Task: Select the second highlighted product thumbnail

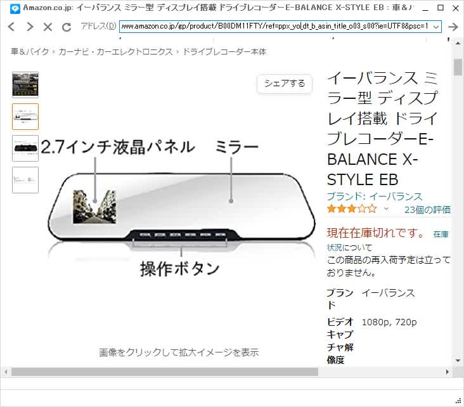Action: tap(25, 117)
